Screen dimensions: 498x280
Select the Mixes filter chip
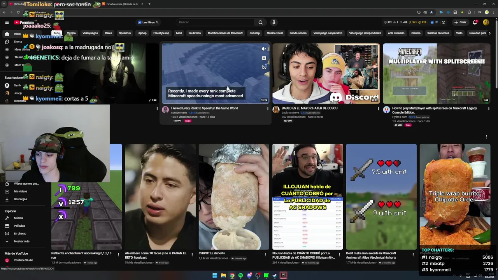pyautogui.click(x=108, y=33)
